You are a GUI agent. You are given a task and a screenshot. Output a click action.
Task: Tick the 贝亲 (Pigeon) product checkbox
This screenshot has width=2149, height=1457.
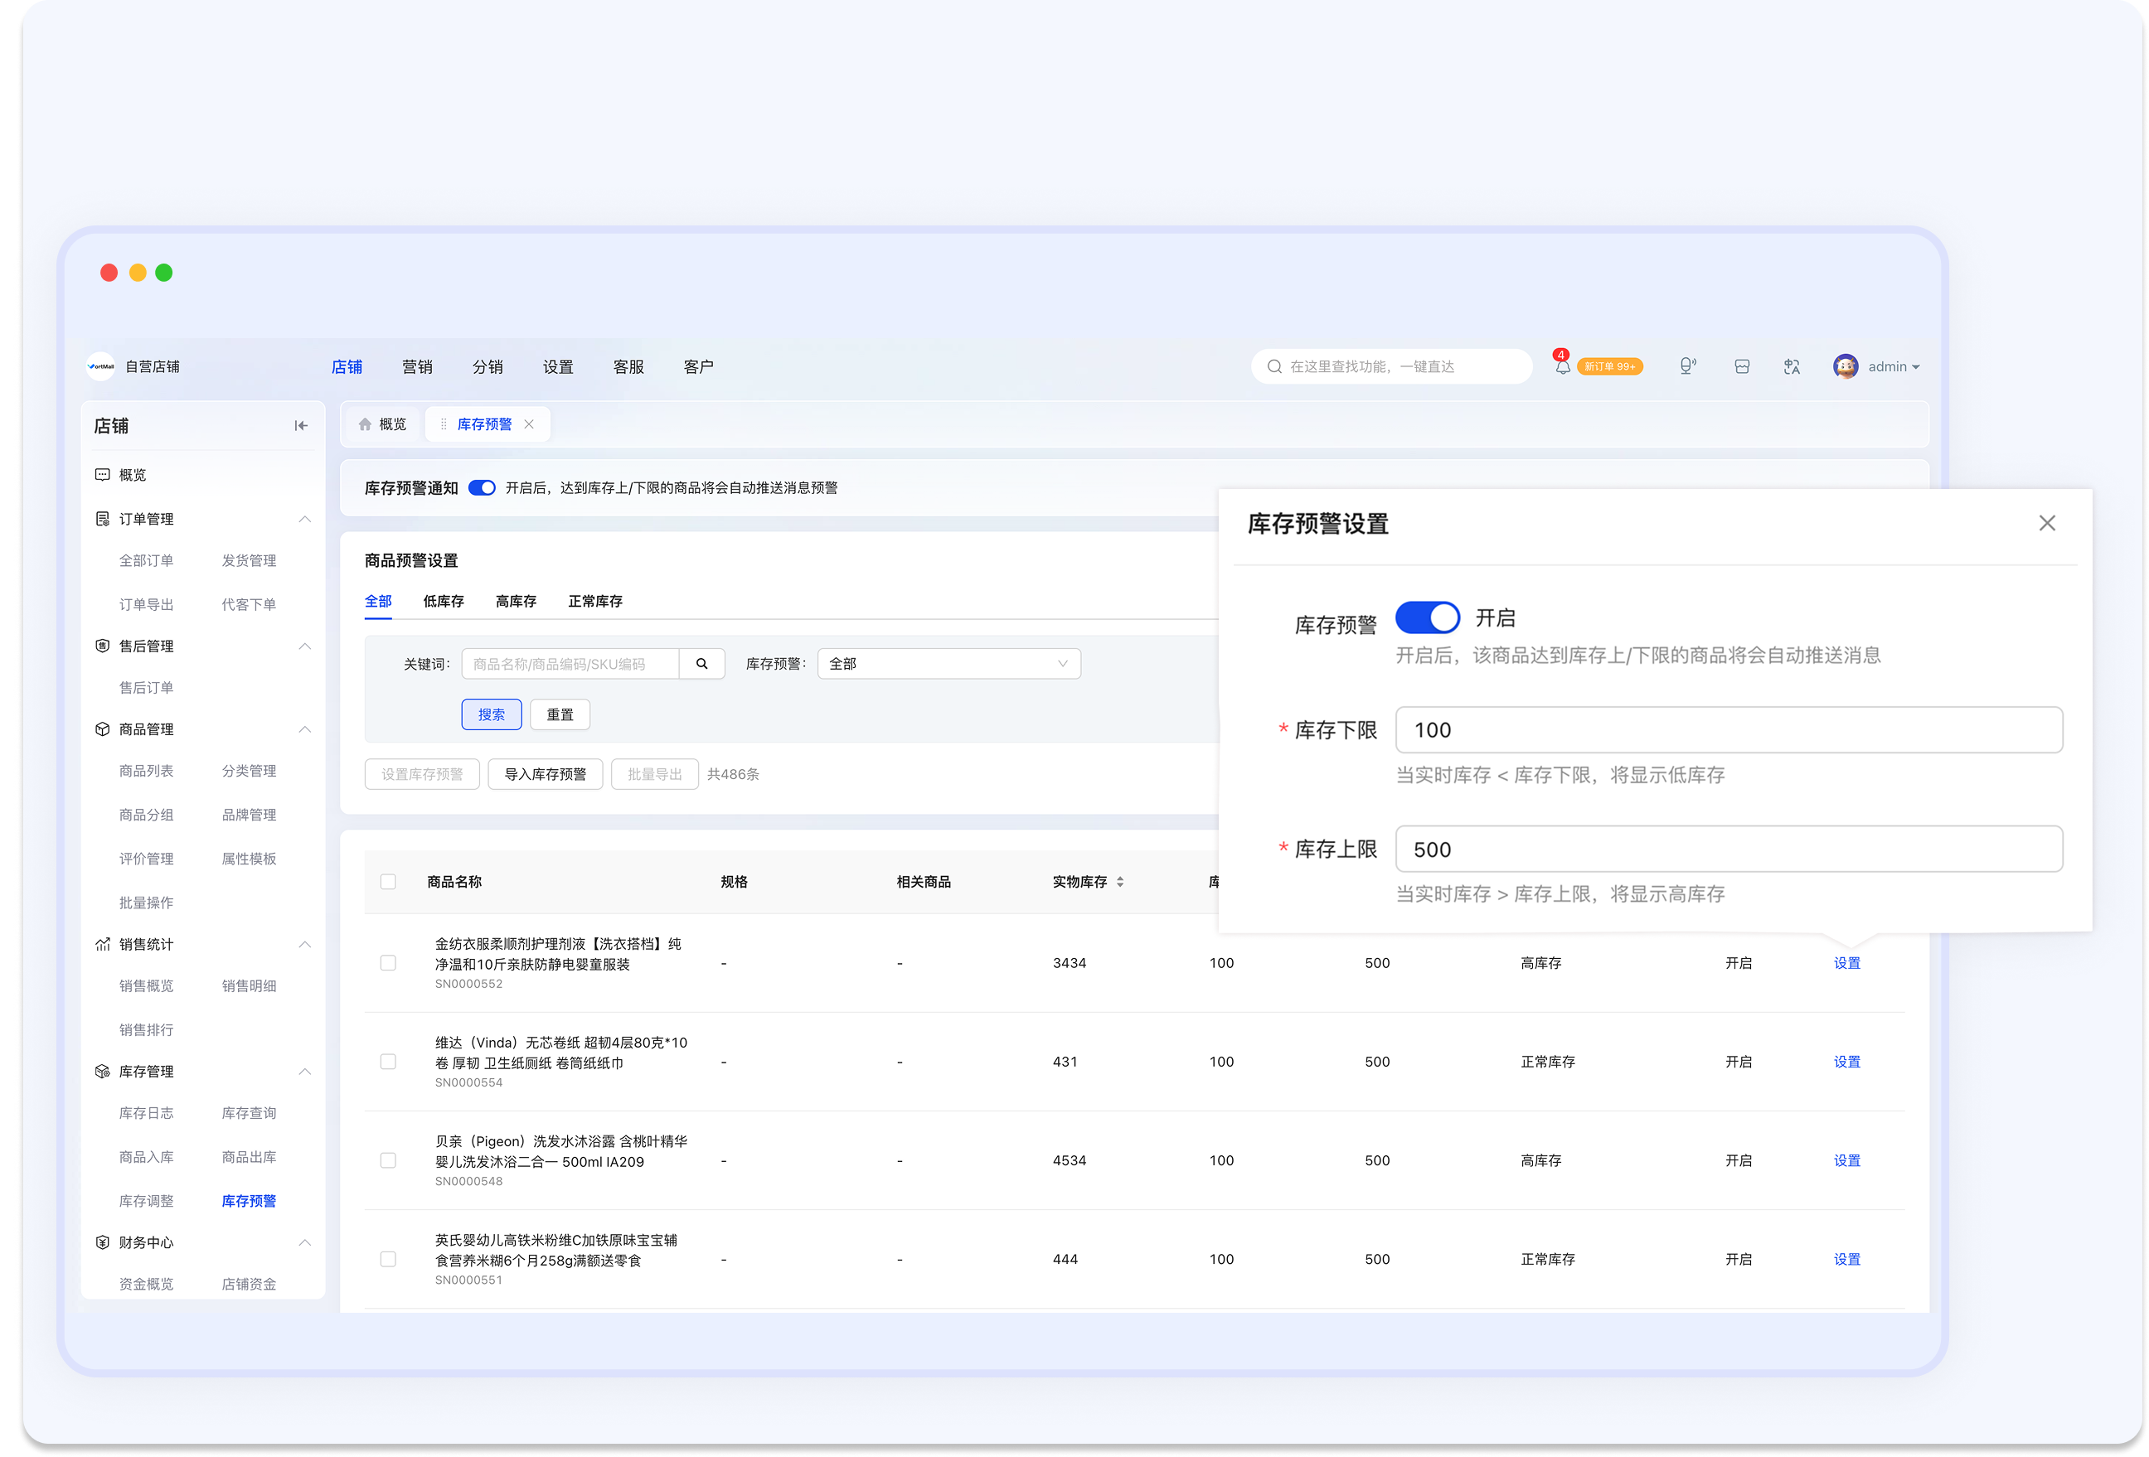click(x=388, y=1160)
